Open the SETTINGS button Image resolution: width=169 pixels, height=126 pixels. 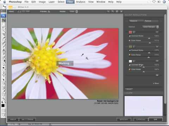tap(27, 119)
